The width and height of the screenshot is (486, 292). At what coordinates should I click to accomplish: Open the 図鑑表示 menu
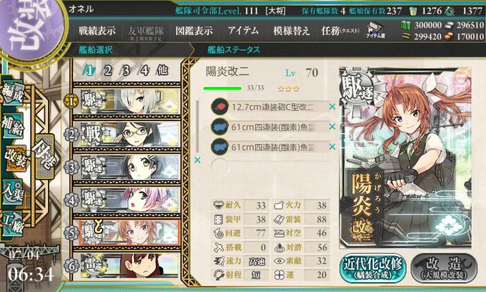[194, 31]
